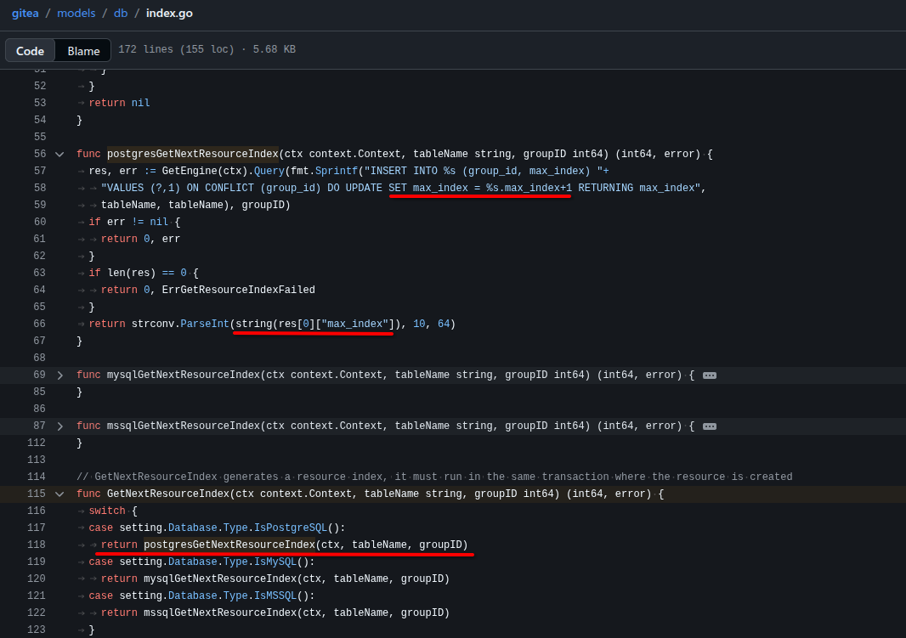Collapse the GetNextResourceIndex function at line 115
Viewport: 906px width, 638px height.
[59, 494]
